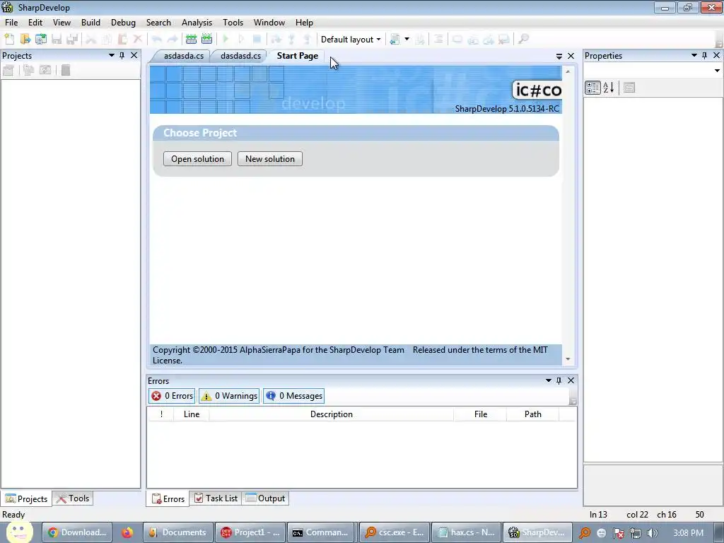Click the volume icon in system tray
This screenshot has height=543, width=724.
click(x=653, y=533)
